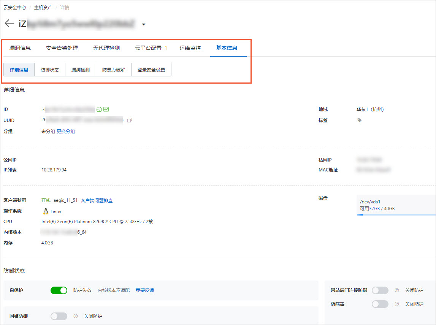The image size is (436, 325).
Task: Toggle off the 自保护 protection switch
Action: pos(59,290)
